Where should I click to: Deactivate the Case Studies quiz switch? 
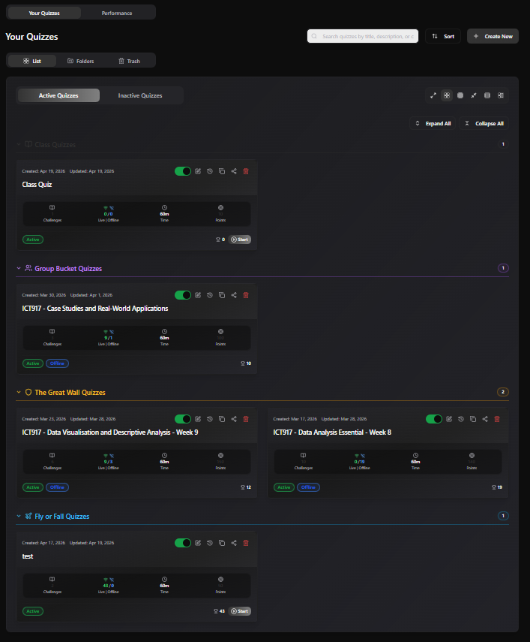pos(183,295)
